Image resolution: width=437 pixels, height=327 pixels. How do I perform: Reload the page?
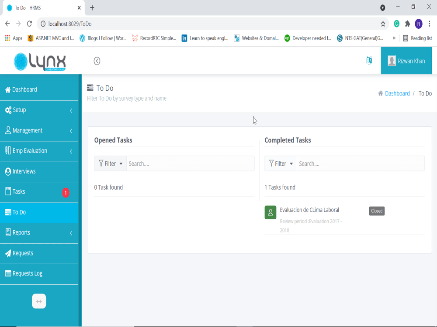(30, 24)
